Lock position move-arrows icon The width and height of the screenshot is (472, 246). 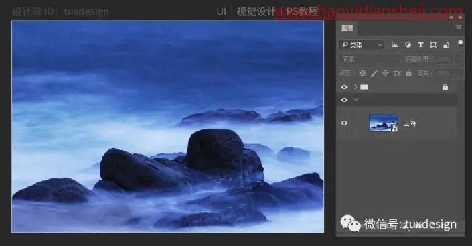point(386,73)
